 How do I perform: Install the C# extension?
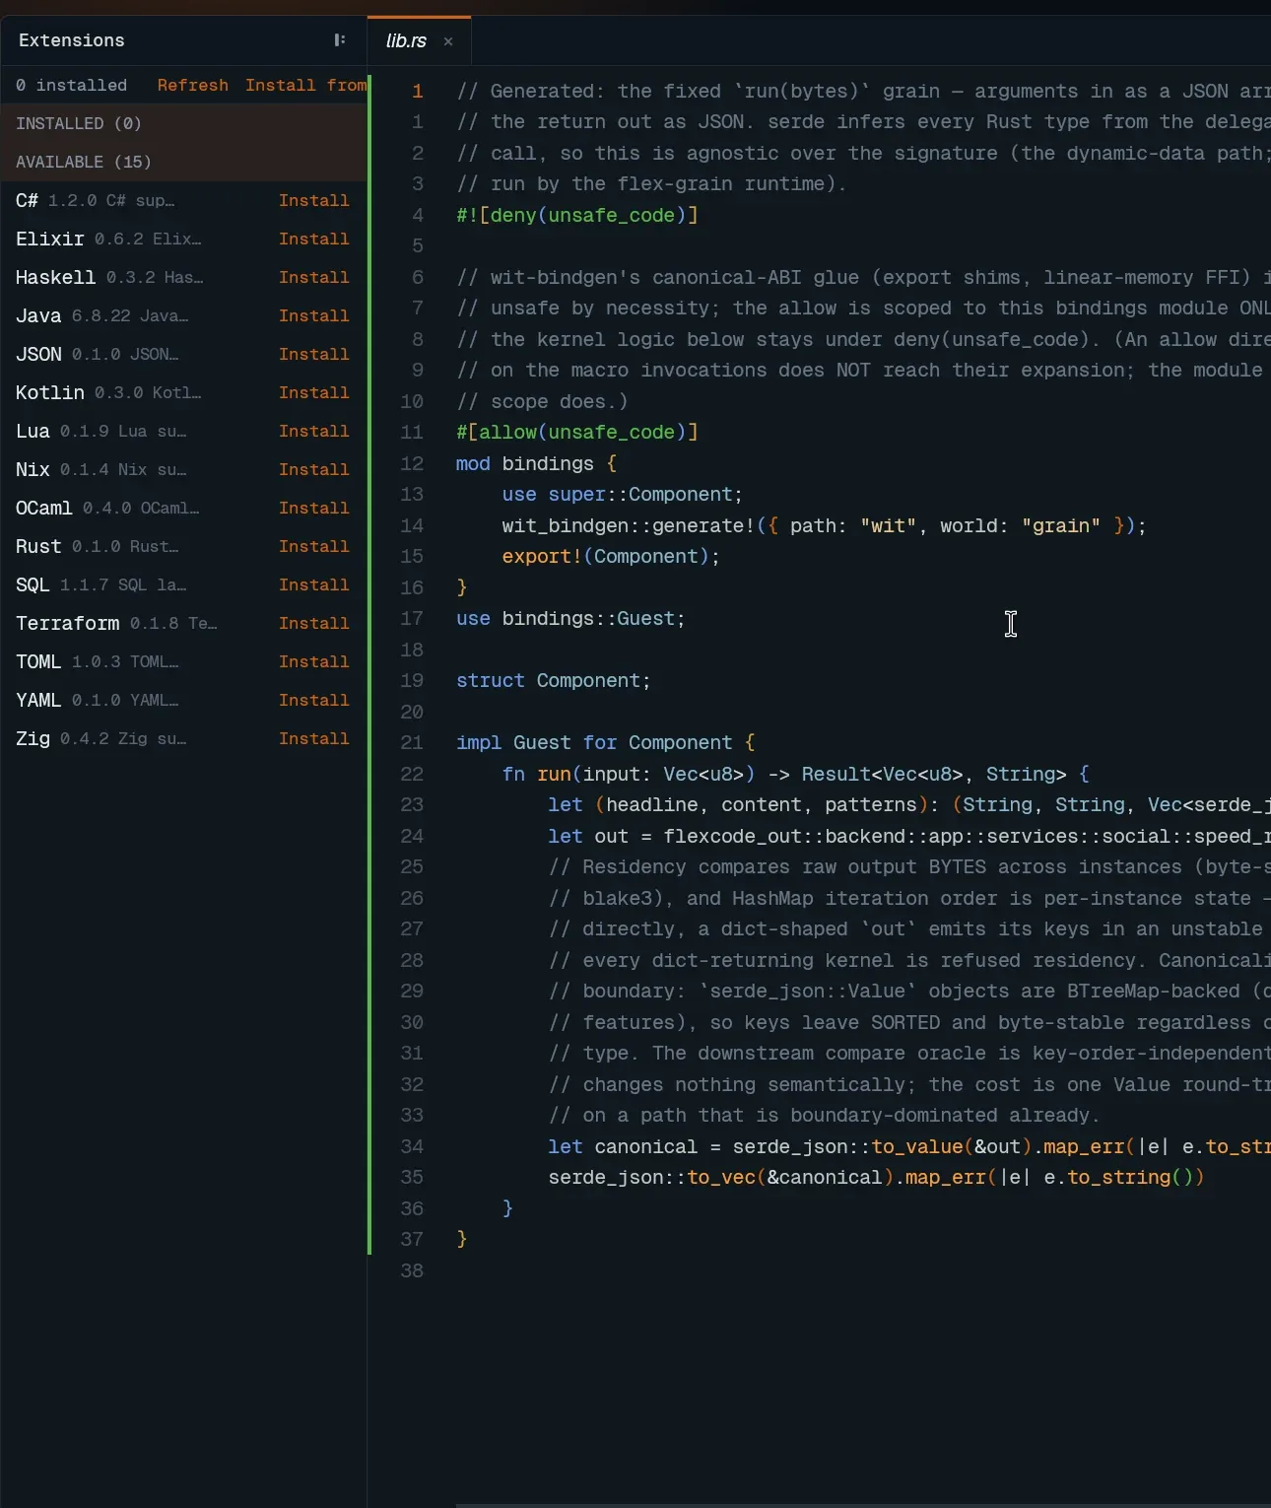pyautogui.click(x=314, y=201)
